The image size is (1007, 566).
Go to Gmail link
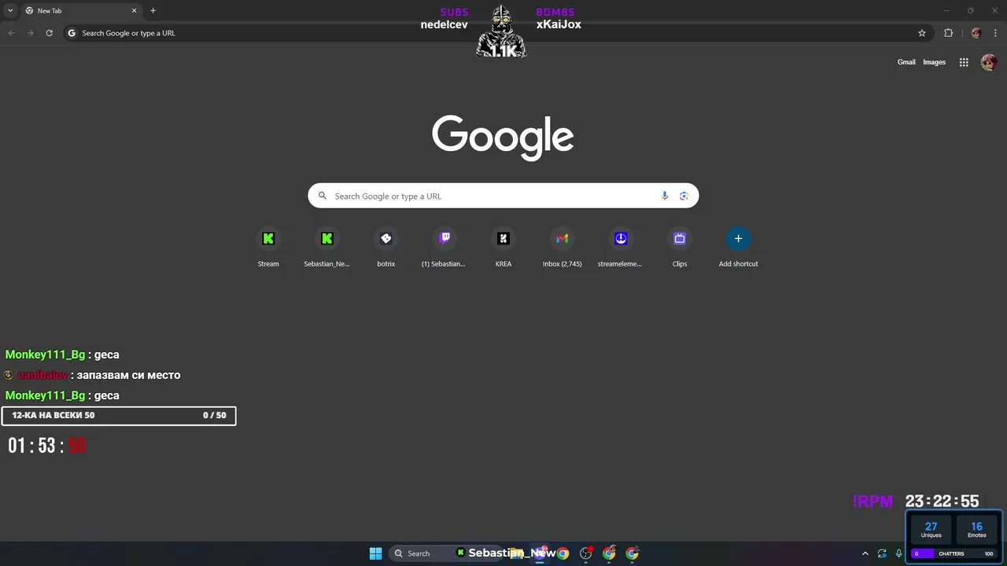tap(906, 62)
